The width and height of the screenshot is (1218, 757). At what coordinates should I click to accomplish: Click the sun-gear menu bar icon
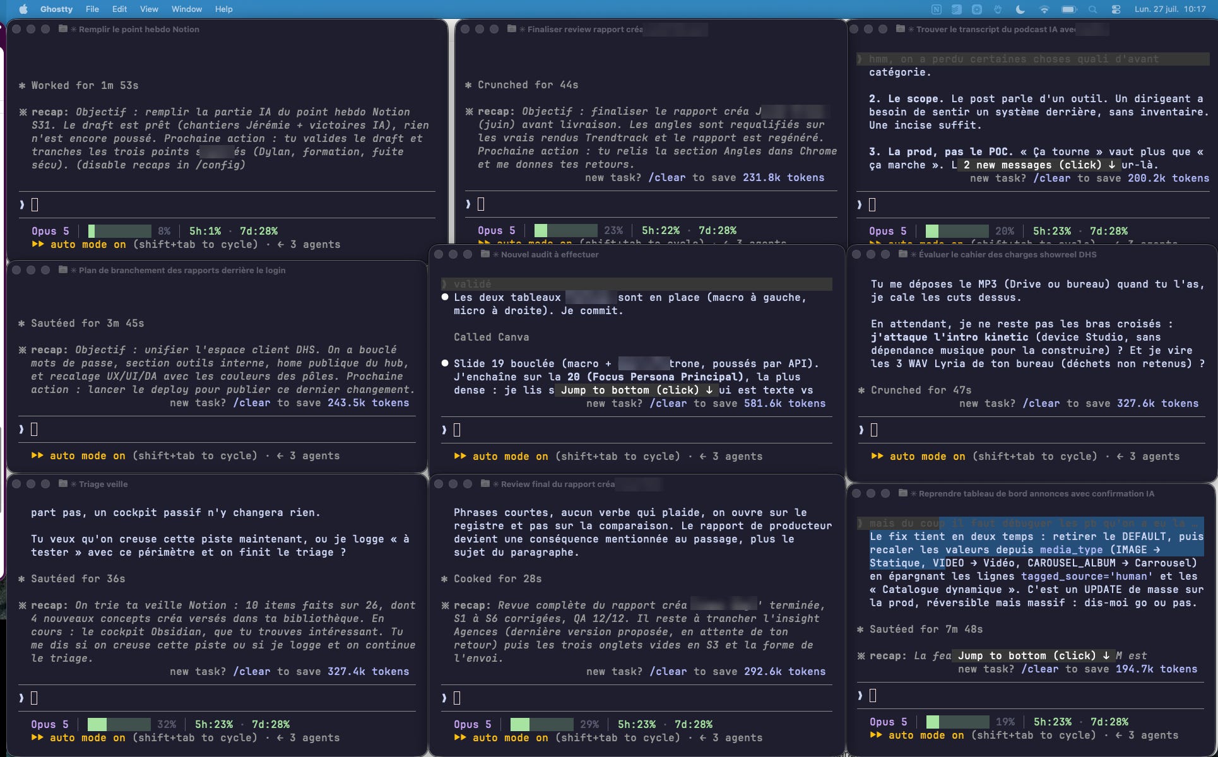pyautogui.click(x=977, y=9)
